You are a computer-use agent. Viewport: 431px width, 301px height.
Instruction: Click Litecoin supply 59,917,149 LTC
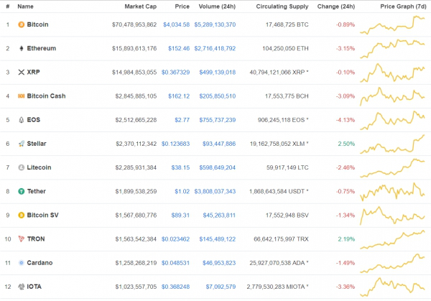(x=287, y=167)
